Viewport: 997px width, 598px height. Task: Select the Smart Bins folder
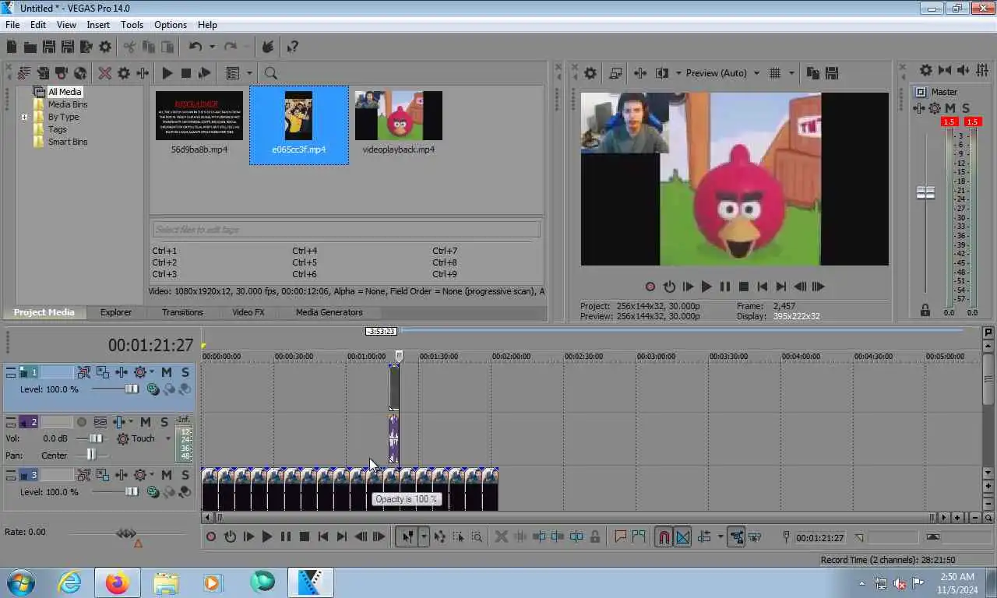point(68,142)
